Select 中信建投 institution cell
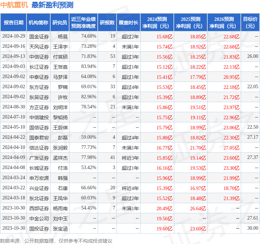 point(39,117)
